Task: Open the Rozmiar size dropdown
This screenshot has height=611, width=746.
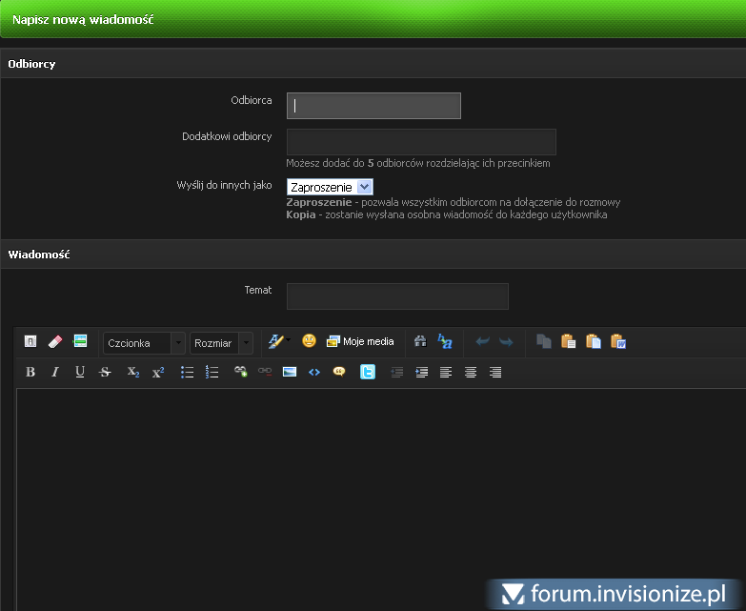Action: click(x=221, y=343)
